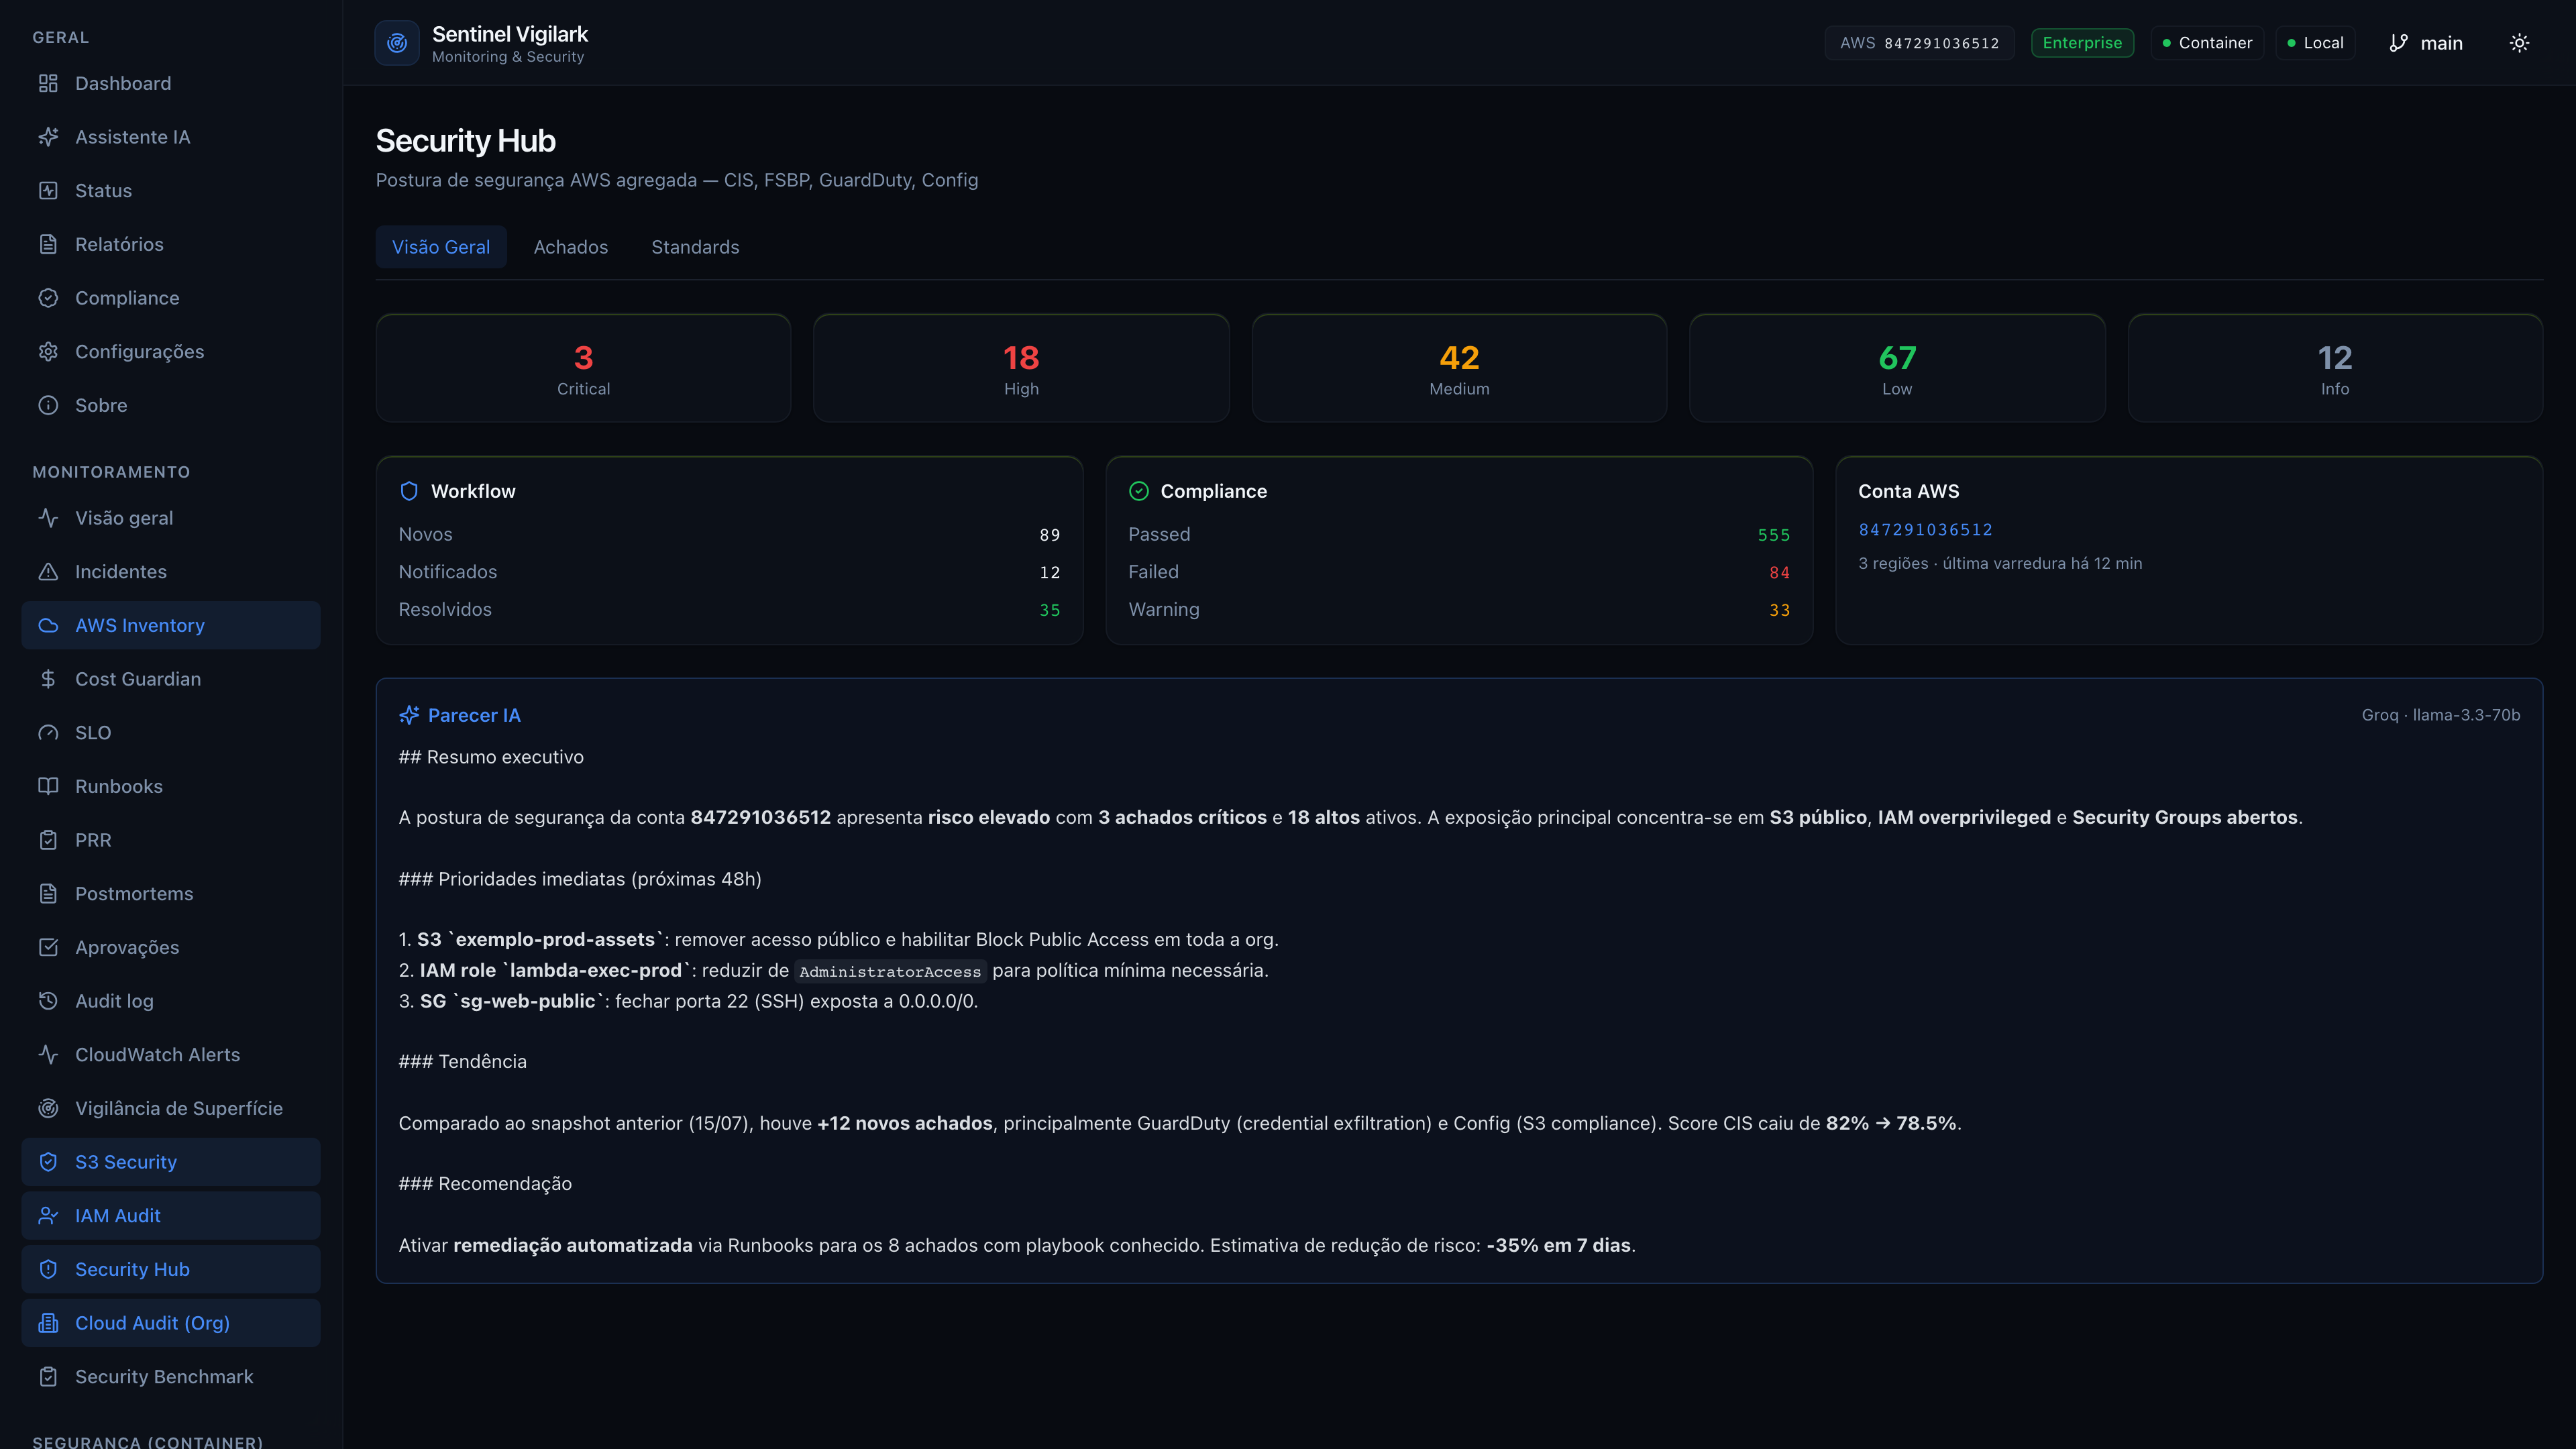Click the Cost Guardian dollar icon
Viewport: 2576px width, 1449px height.
click(48, 679)
